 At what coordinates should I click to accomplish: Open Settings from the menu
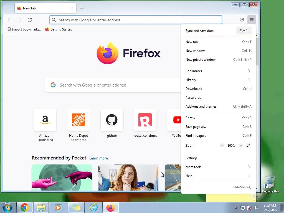(x=219, y=158)
